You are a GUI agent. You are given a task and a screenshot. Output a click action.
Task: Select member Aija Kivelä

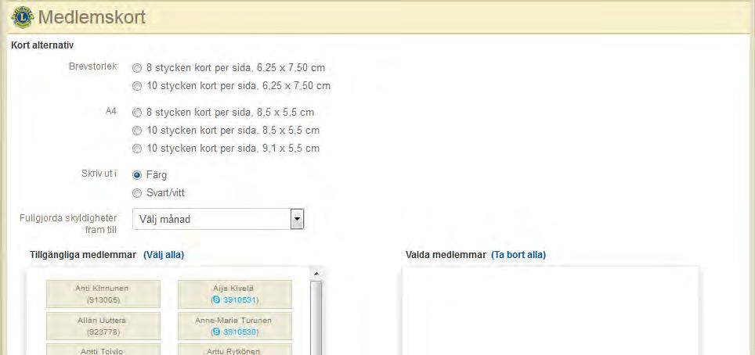click(x=234, y=294)
